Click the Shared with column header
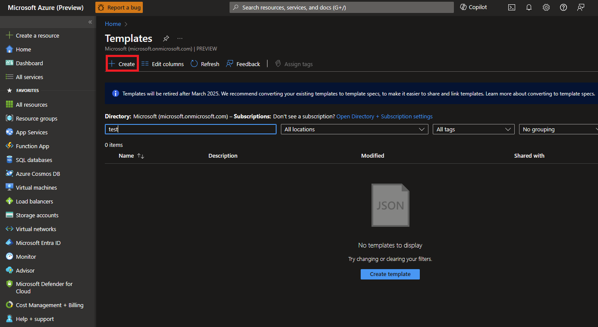This screenshot has height=327, width=598. tap(529, 156)
